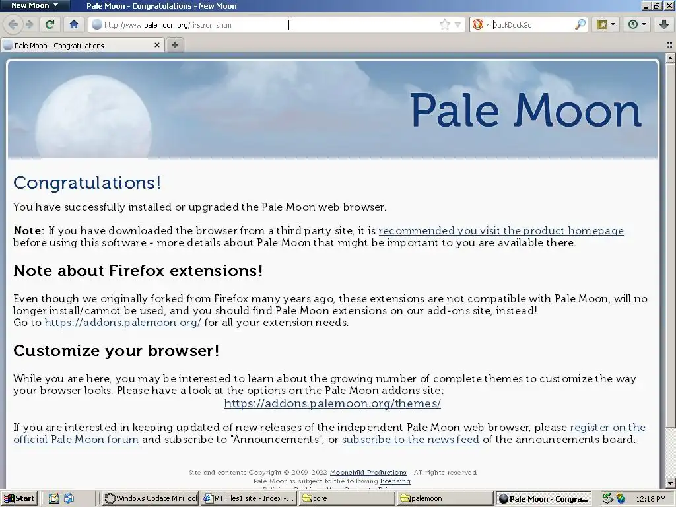Viewport: 676px width, 507px height.
Task: Open the URL history dropdown arrow
Action: (458, 25)
